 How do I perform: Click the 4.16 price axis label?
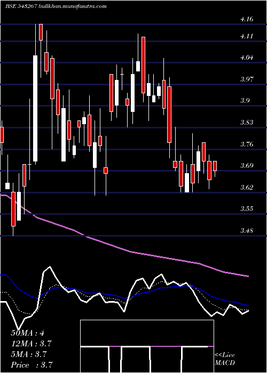point(247,19)
